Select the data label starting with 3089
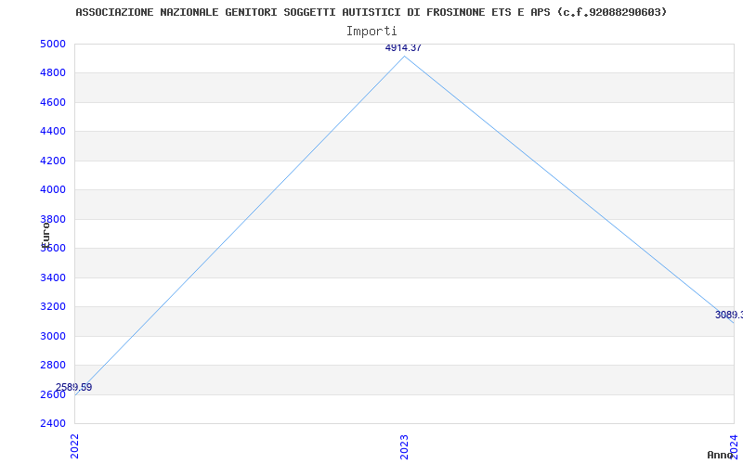This screenshot has height=464, width=743. coord(729,315)
